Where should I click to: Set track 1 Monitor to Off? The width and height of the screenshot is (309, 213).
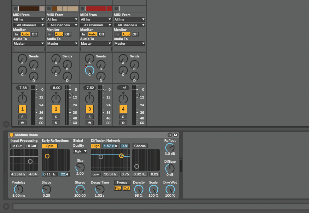pyautogui.click(x=34, y=34)
